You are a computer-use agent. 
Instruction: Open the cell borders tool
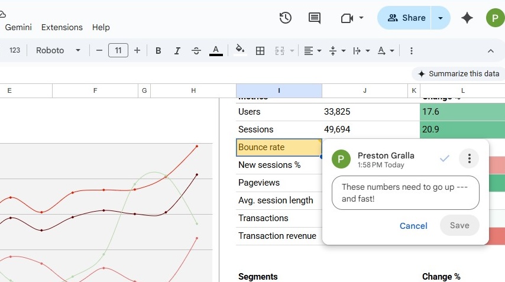(260, 50)
